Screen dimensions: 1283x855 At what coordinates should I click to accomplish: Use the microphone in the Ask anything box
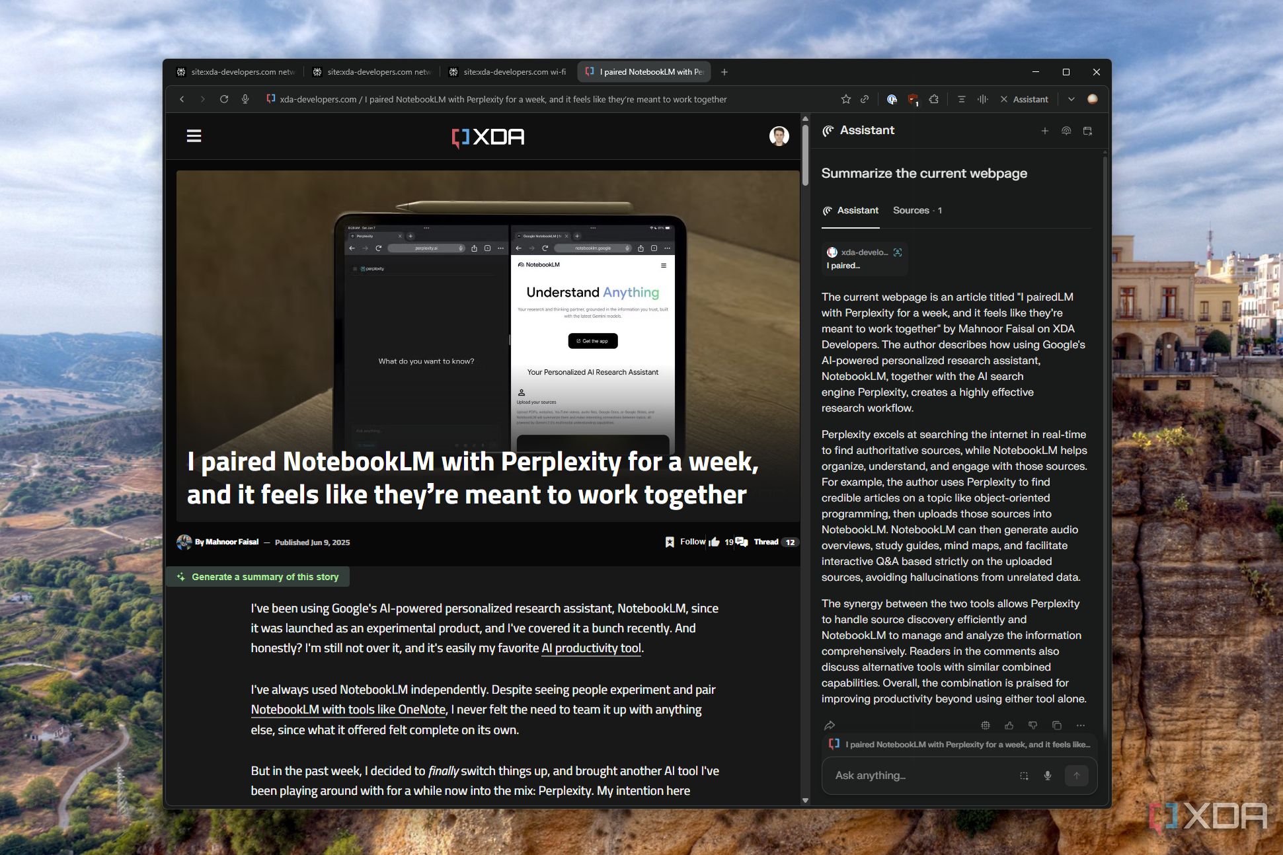coord(1048,775)
